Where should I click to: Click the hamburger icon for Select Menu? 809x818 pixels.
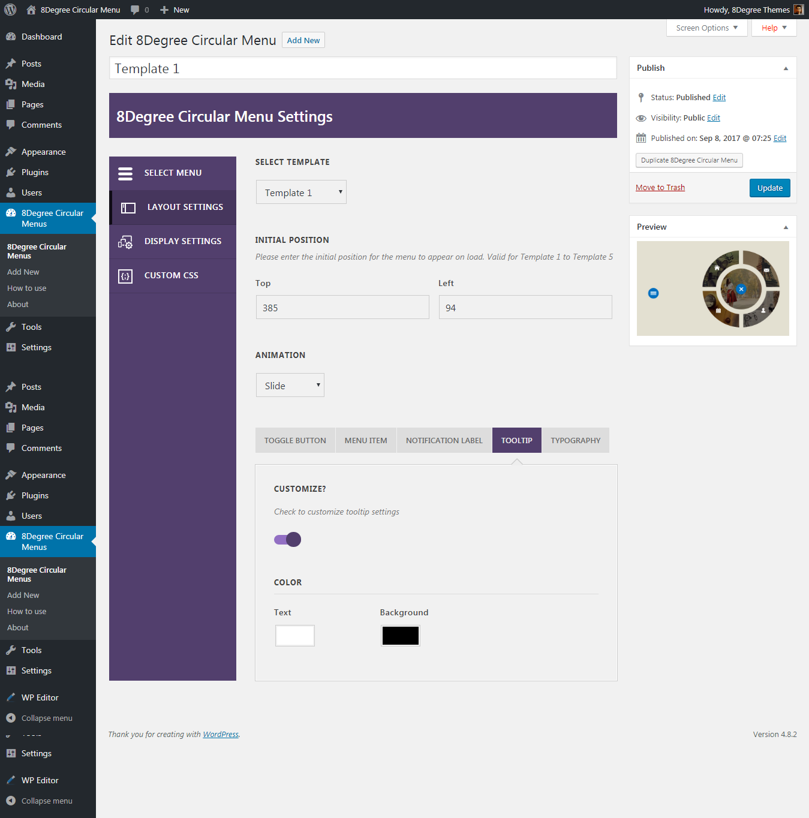tap(125, 173)
